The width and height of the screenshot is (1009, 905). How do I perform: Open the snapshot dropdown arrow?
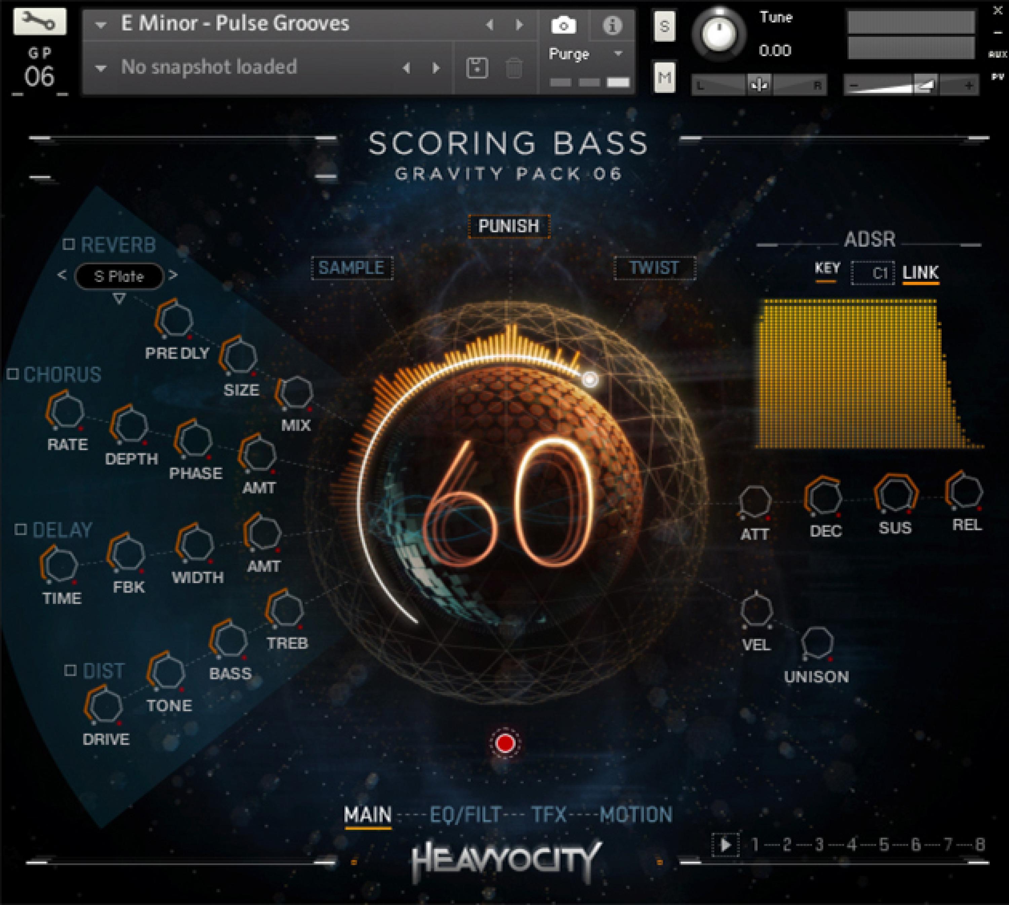tap(101, 68)
